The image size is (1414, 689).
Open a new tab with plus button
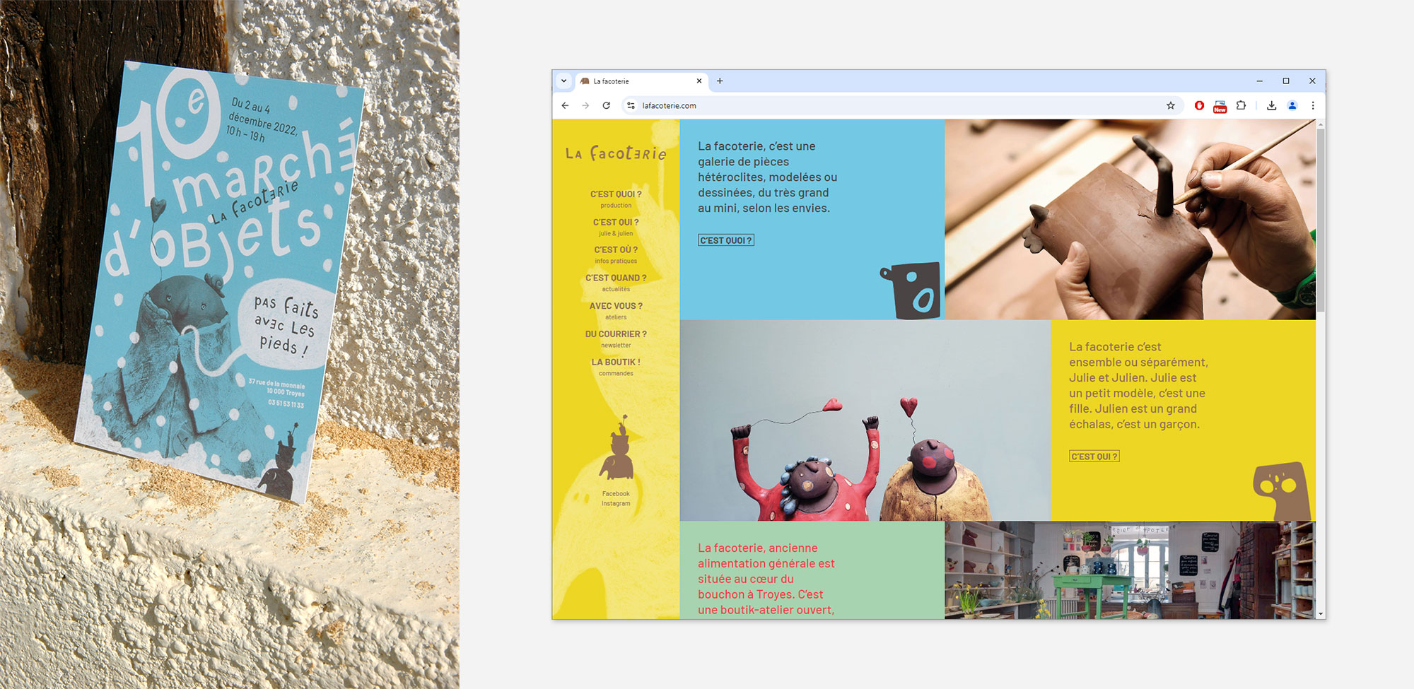coord(720,81)
